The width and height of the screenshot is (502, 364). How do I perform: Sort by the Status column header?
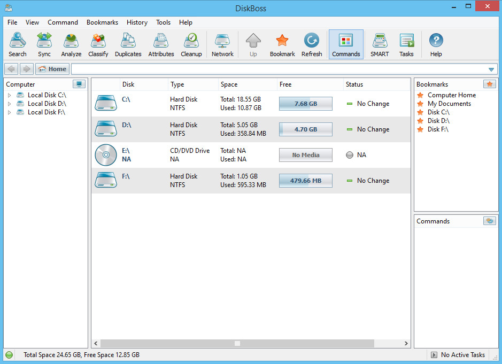[x=376, y=84]
